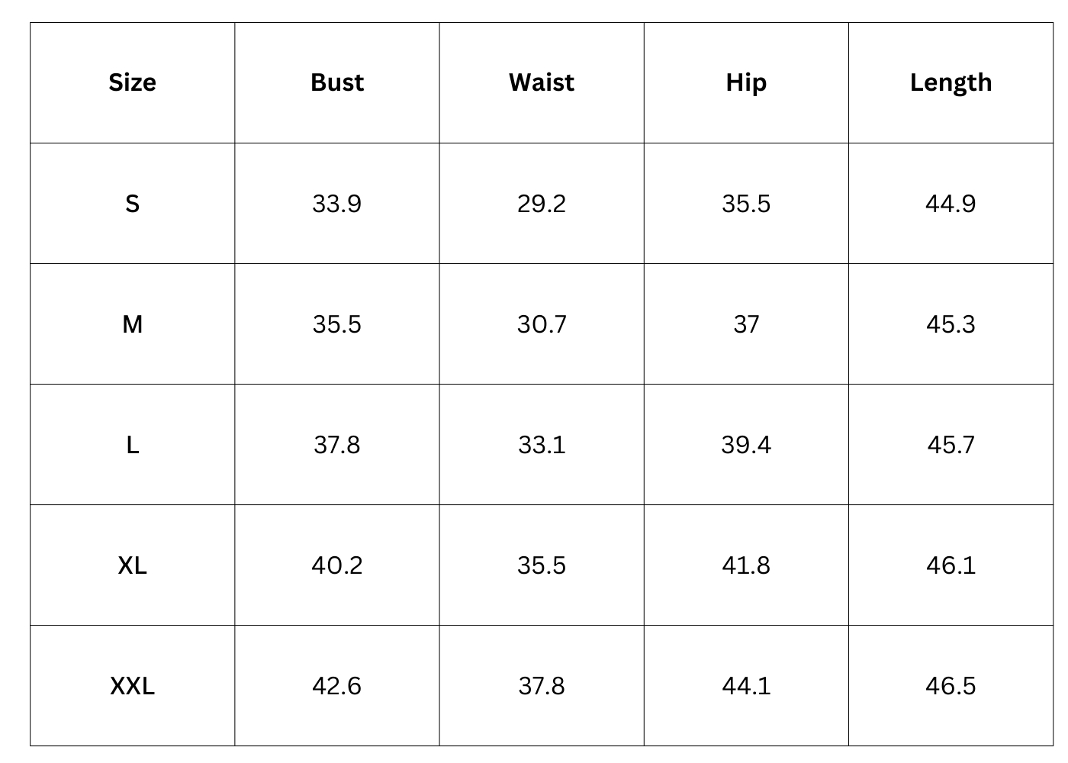Click the waist value 33.1
The height and width of the screenshot is (763, 1068).
pyautogui.click(x=542, y=445)
